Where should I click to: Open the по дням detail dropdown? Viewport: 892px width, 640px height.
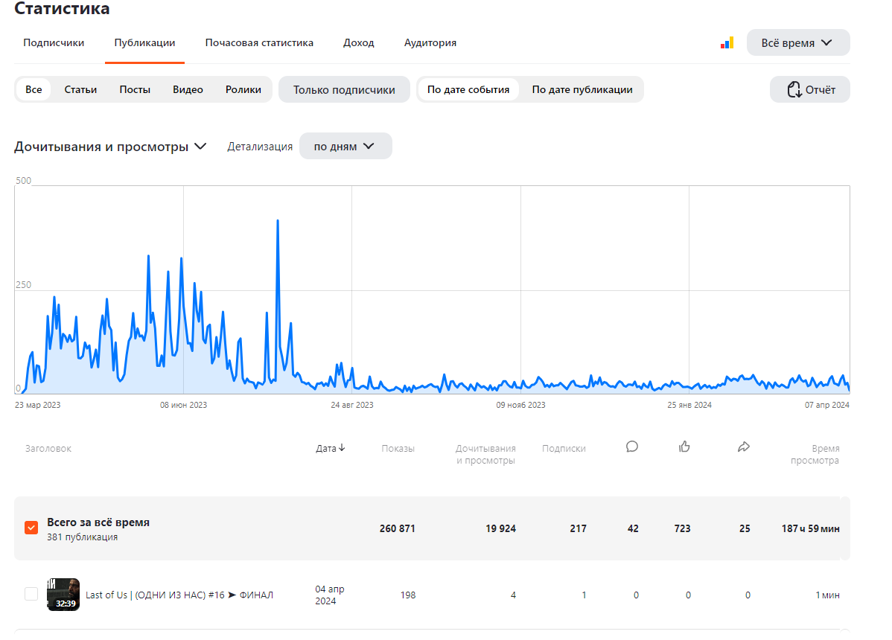[345, 146]
